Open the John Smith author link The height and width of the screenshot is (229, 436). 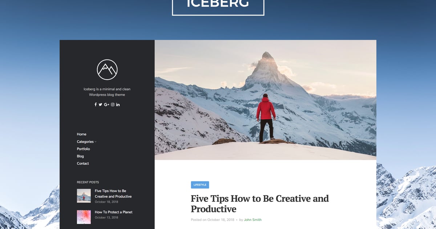point(253,220)
